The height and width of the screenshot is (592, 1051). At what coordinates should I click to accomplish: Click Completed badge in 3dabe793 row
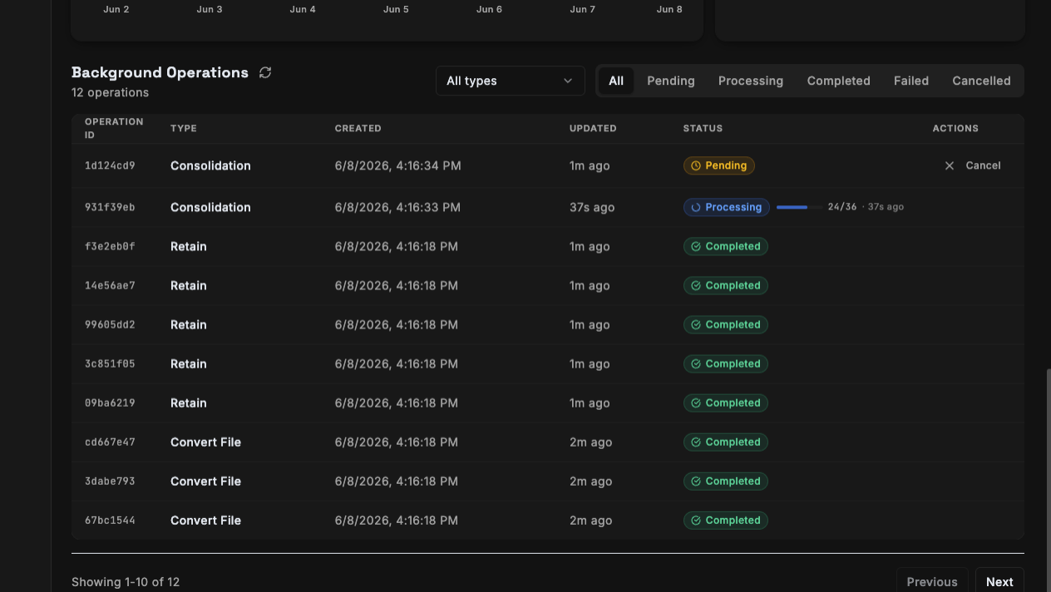[726, 481]
